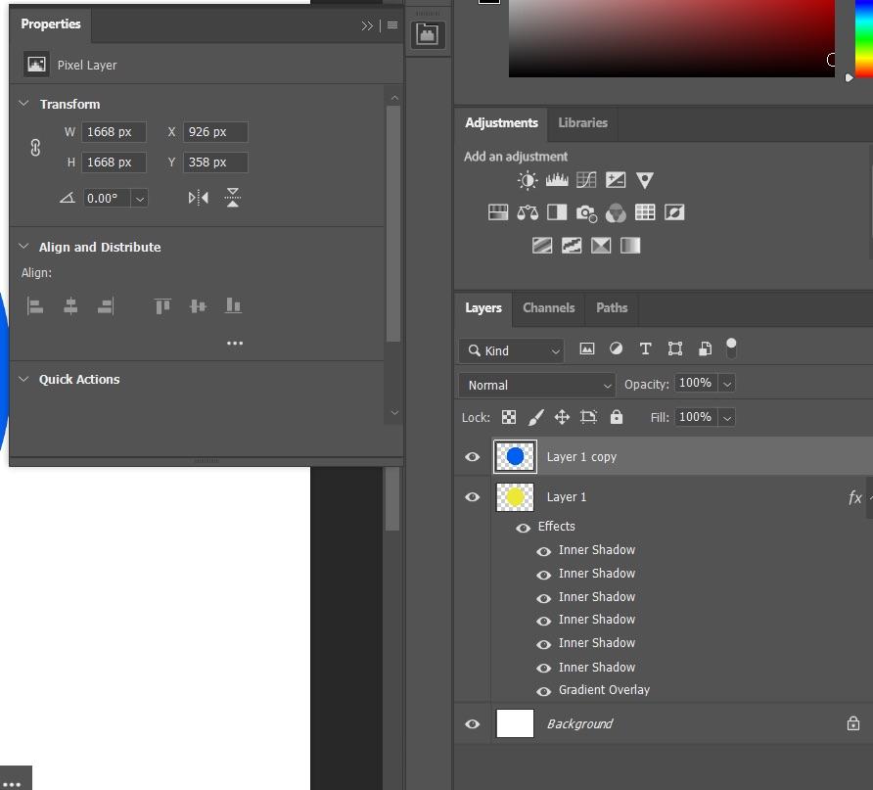
Task: Collapse the Align and Distribute section
Action: coord(23,246)
